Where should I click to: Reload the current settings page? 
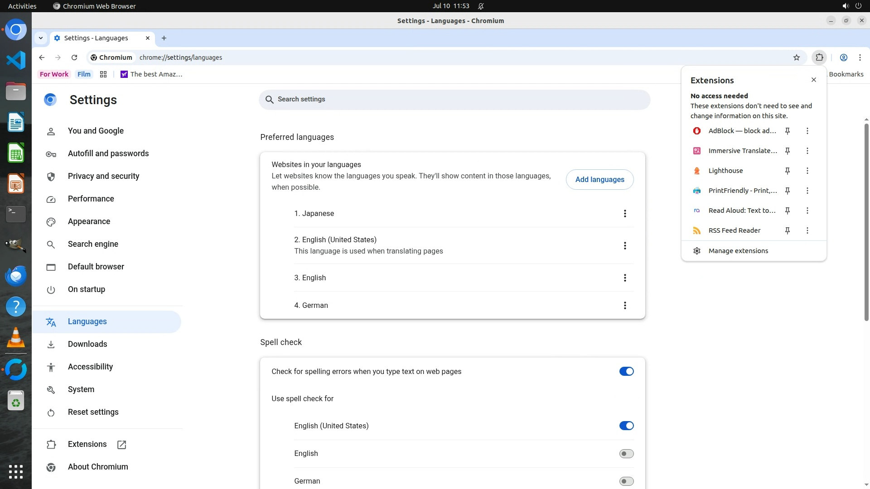pyautogui.click(x=74, y=58)
